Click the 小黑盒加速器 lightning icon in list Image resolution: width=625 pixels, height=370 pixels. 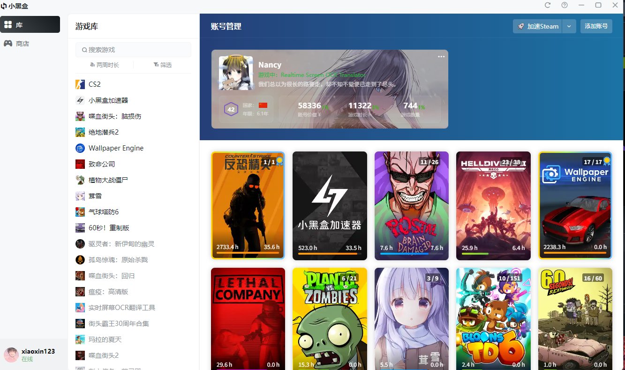(x=80, y=100)
